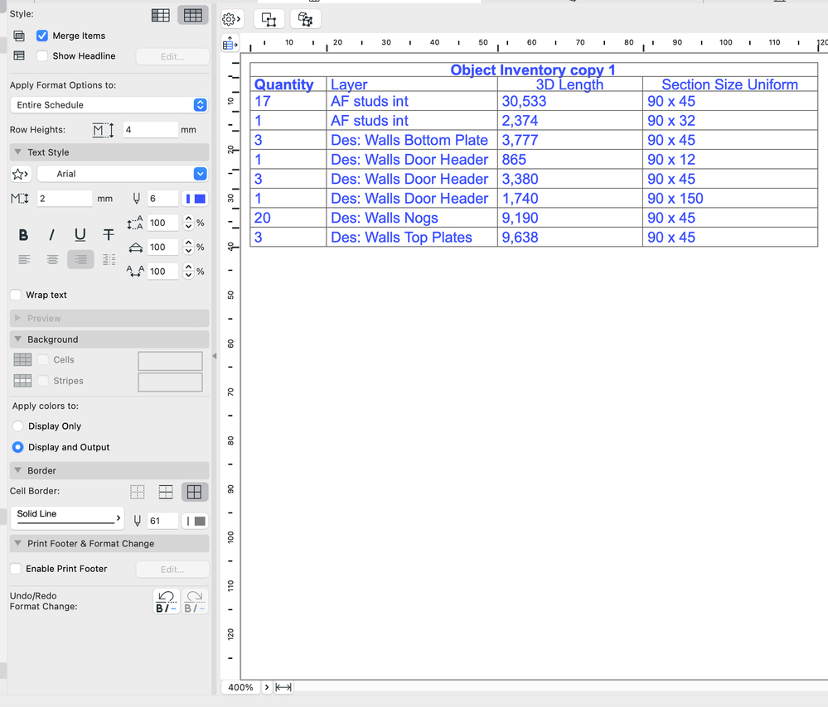Collapse the Text Style section
Screen dimensions: 828x707
(19, 151)
